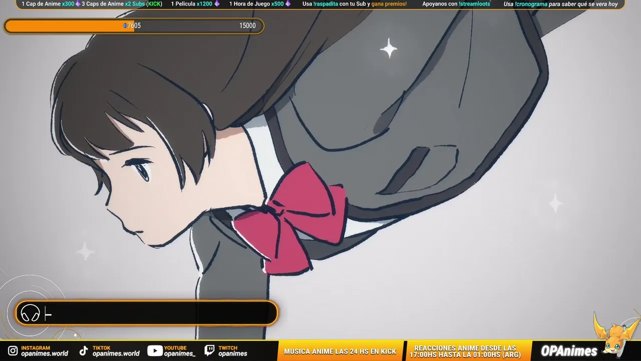Click the "!raspadita" command text
The height and width of the screenshot is (361, 641).
326,4
